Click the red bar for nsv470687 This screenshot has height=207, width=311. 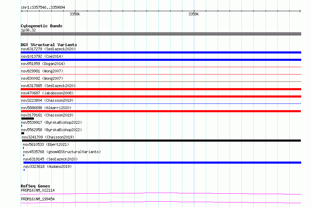pos(161,97)
